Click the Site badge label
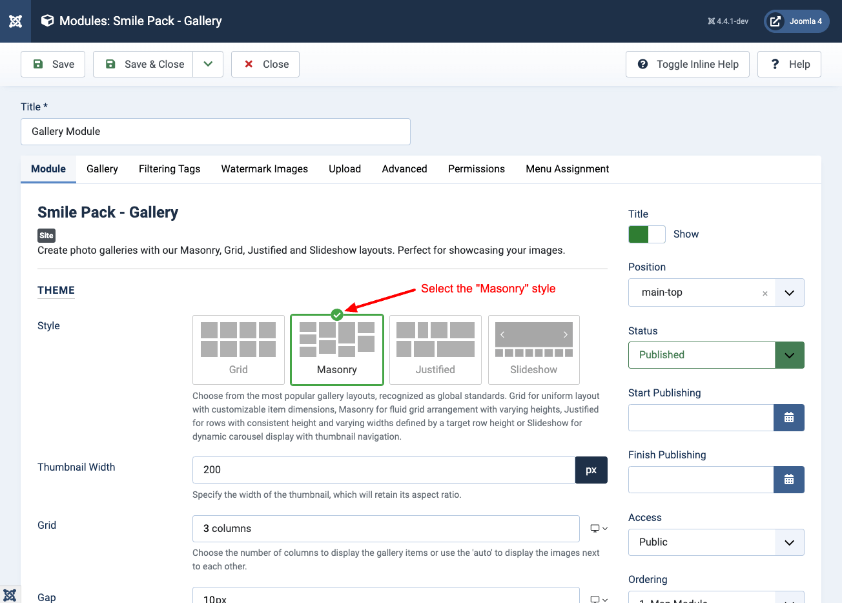 [46, 236]
